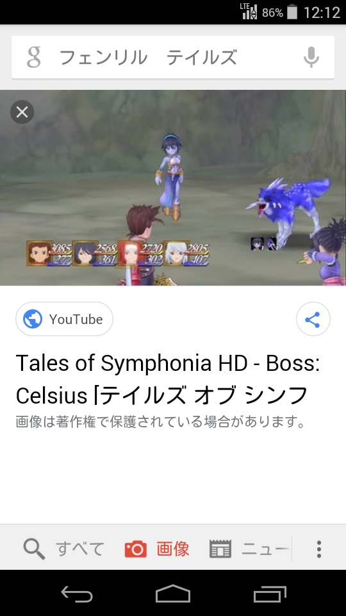The height and width of the screenshot is (616, 346).
Task: Tap the blue globe icon beside YouTube
Action: [33, 319]
